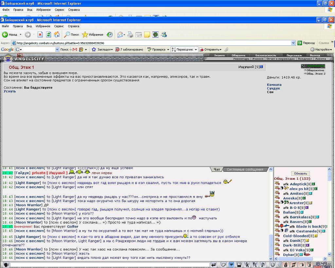Expand the address bar dropdown arrow
335x268 pixels.
[293, 43]
